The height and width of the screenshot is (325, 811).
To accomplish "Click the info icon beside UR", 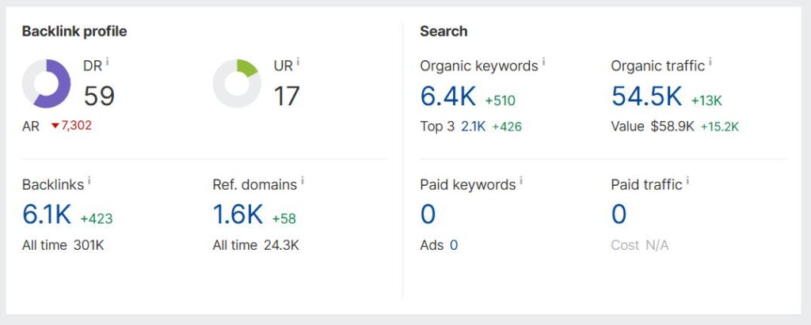I will tap(298, 62).
